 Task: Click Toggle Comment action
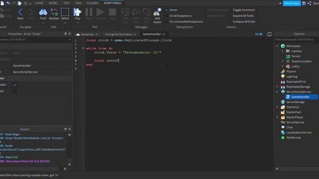[x=244, y=10]
